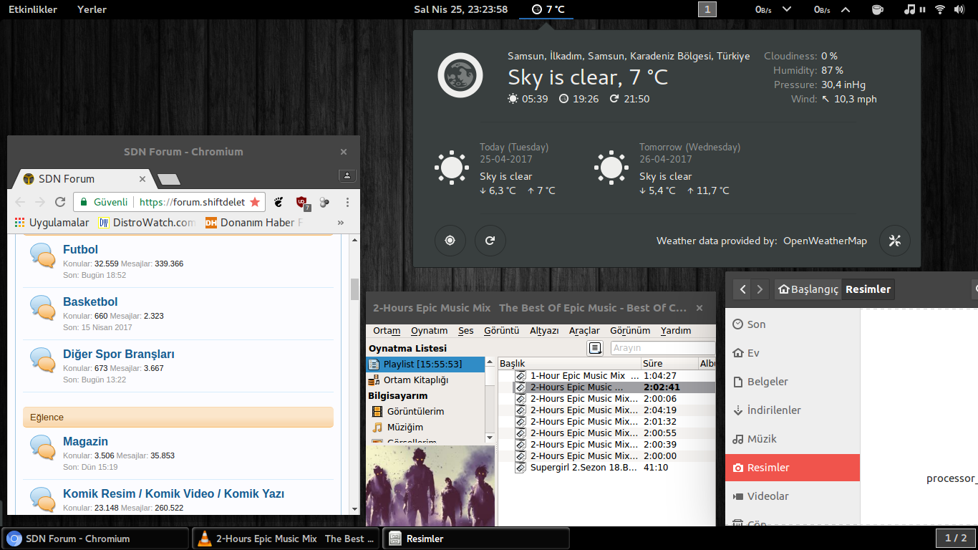Click the molecule extension icon beside uBlock
The image size is (978, 550).
[324, 202]
